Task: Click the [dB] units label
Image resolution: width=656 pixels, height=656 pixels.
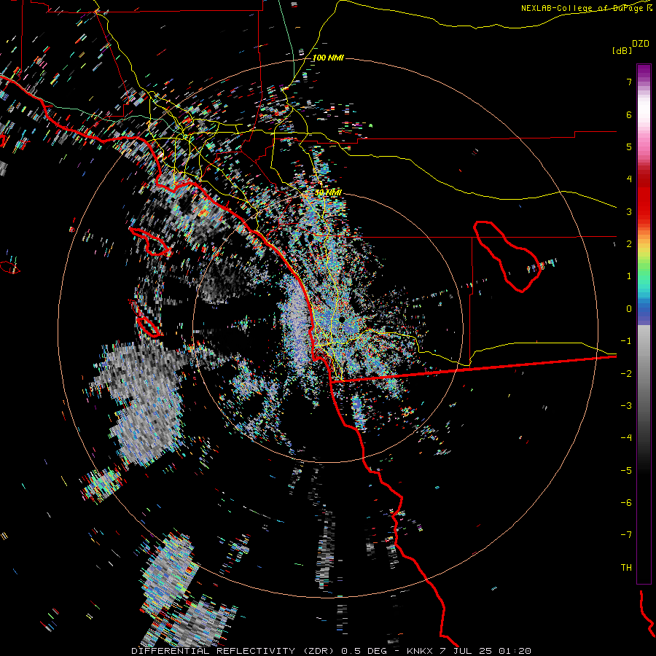Action: pyautogui.click(x=622, y=50)
